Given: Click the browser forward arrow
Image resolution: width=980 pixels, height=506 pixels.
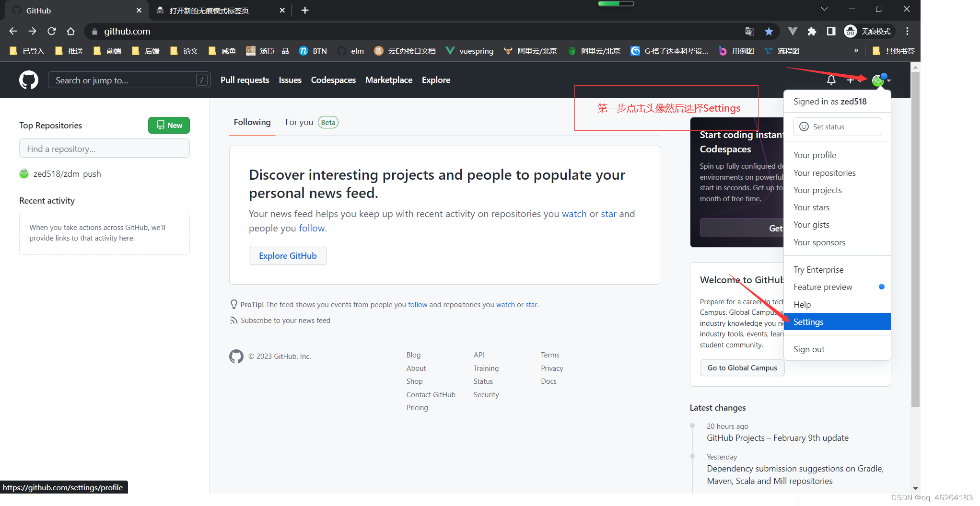Looking at the screenshot, I should pyautogui.click(x=32, y=31).
